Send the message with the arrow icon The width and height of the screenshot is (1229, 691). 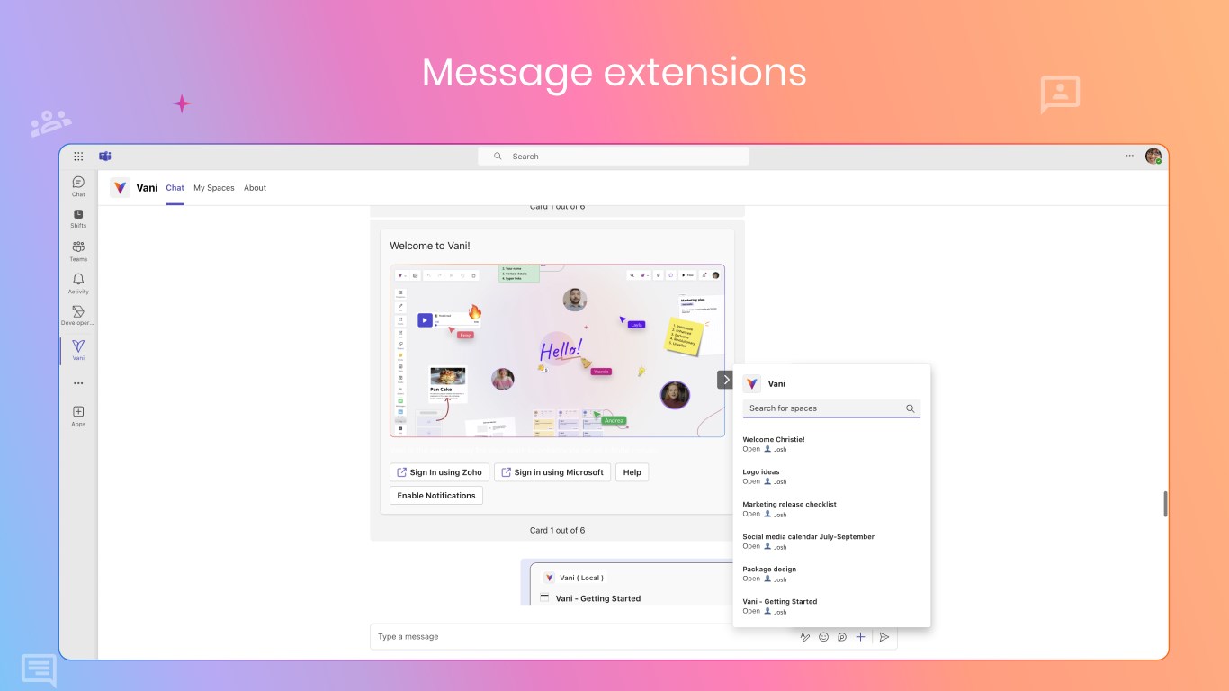884,637
